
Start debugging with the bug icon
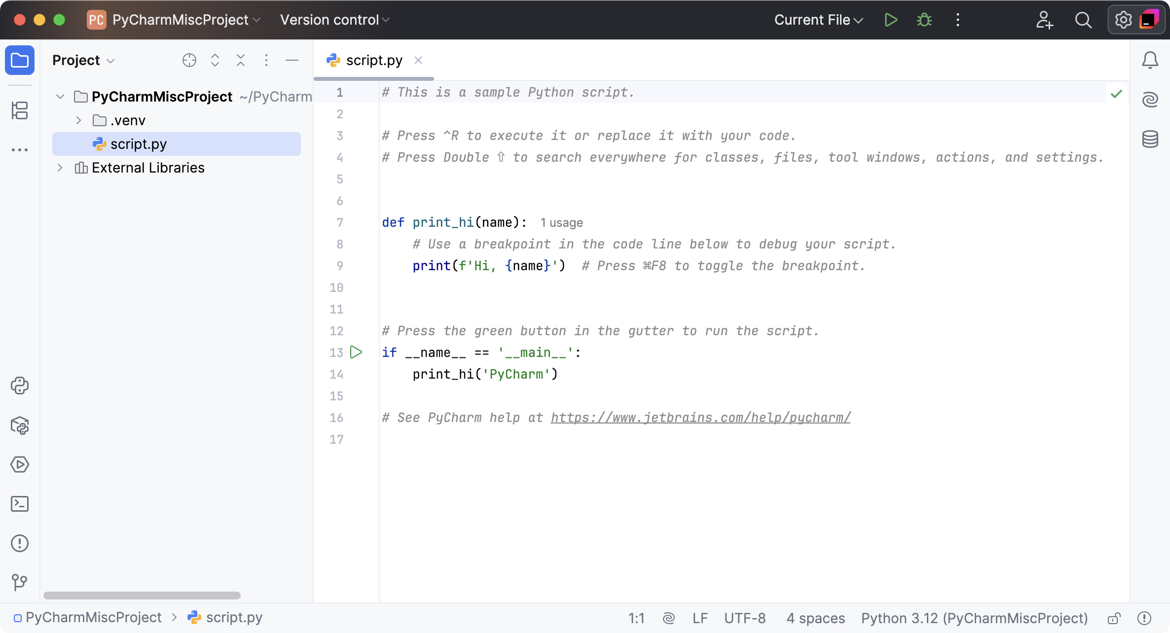coord(923,20)
